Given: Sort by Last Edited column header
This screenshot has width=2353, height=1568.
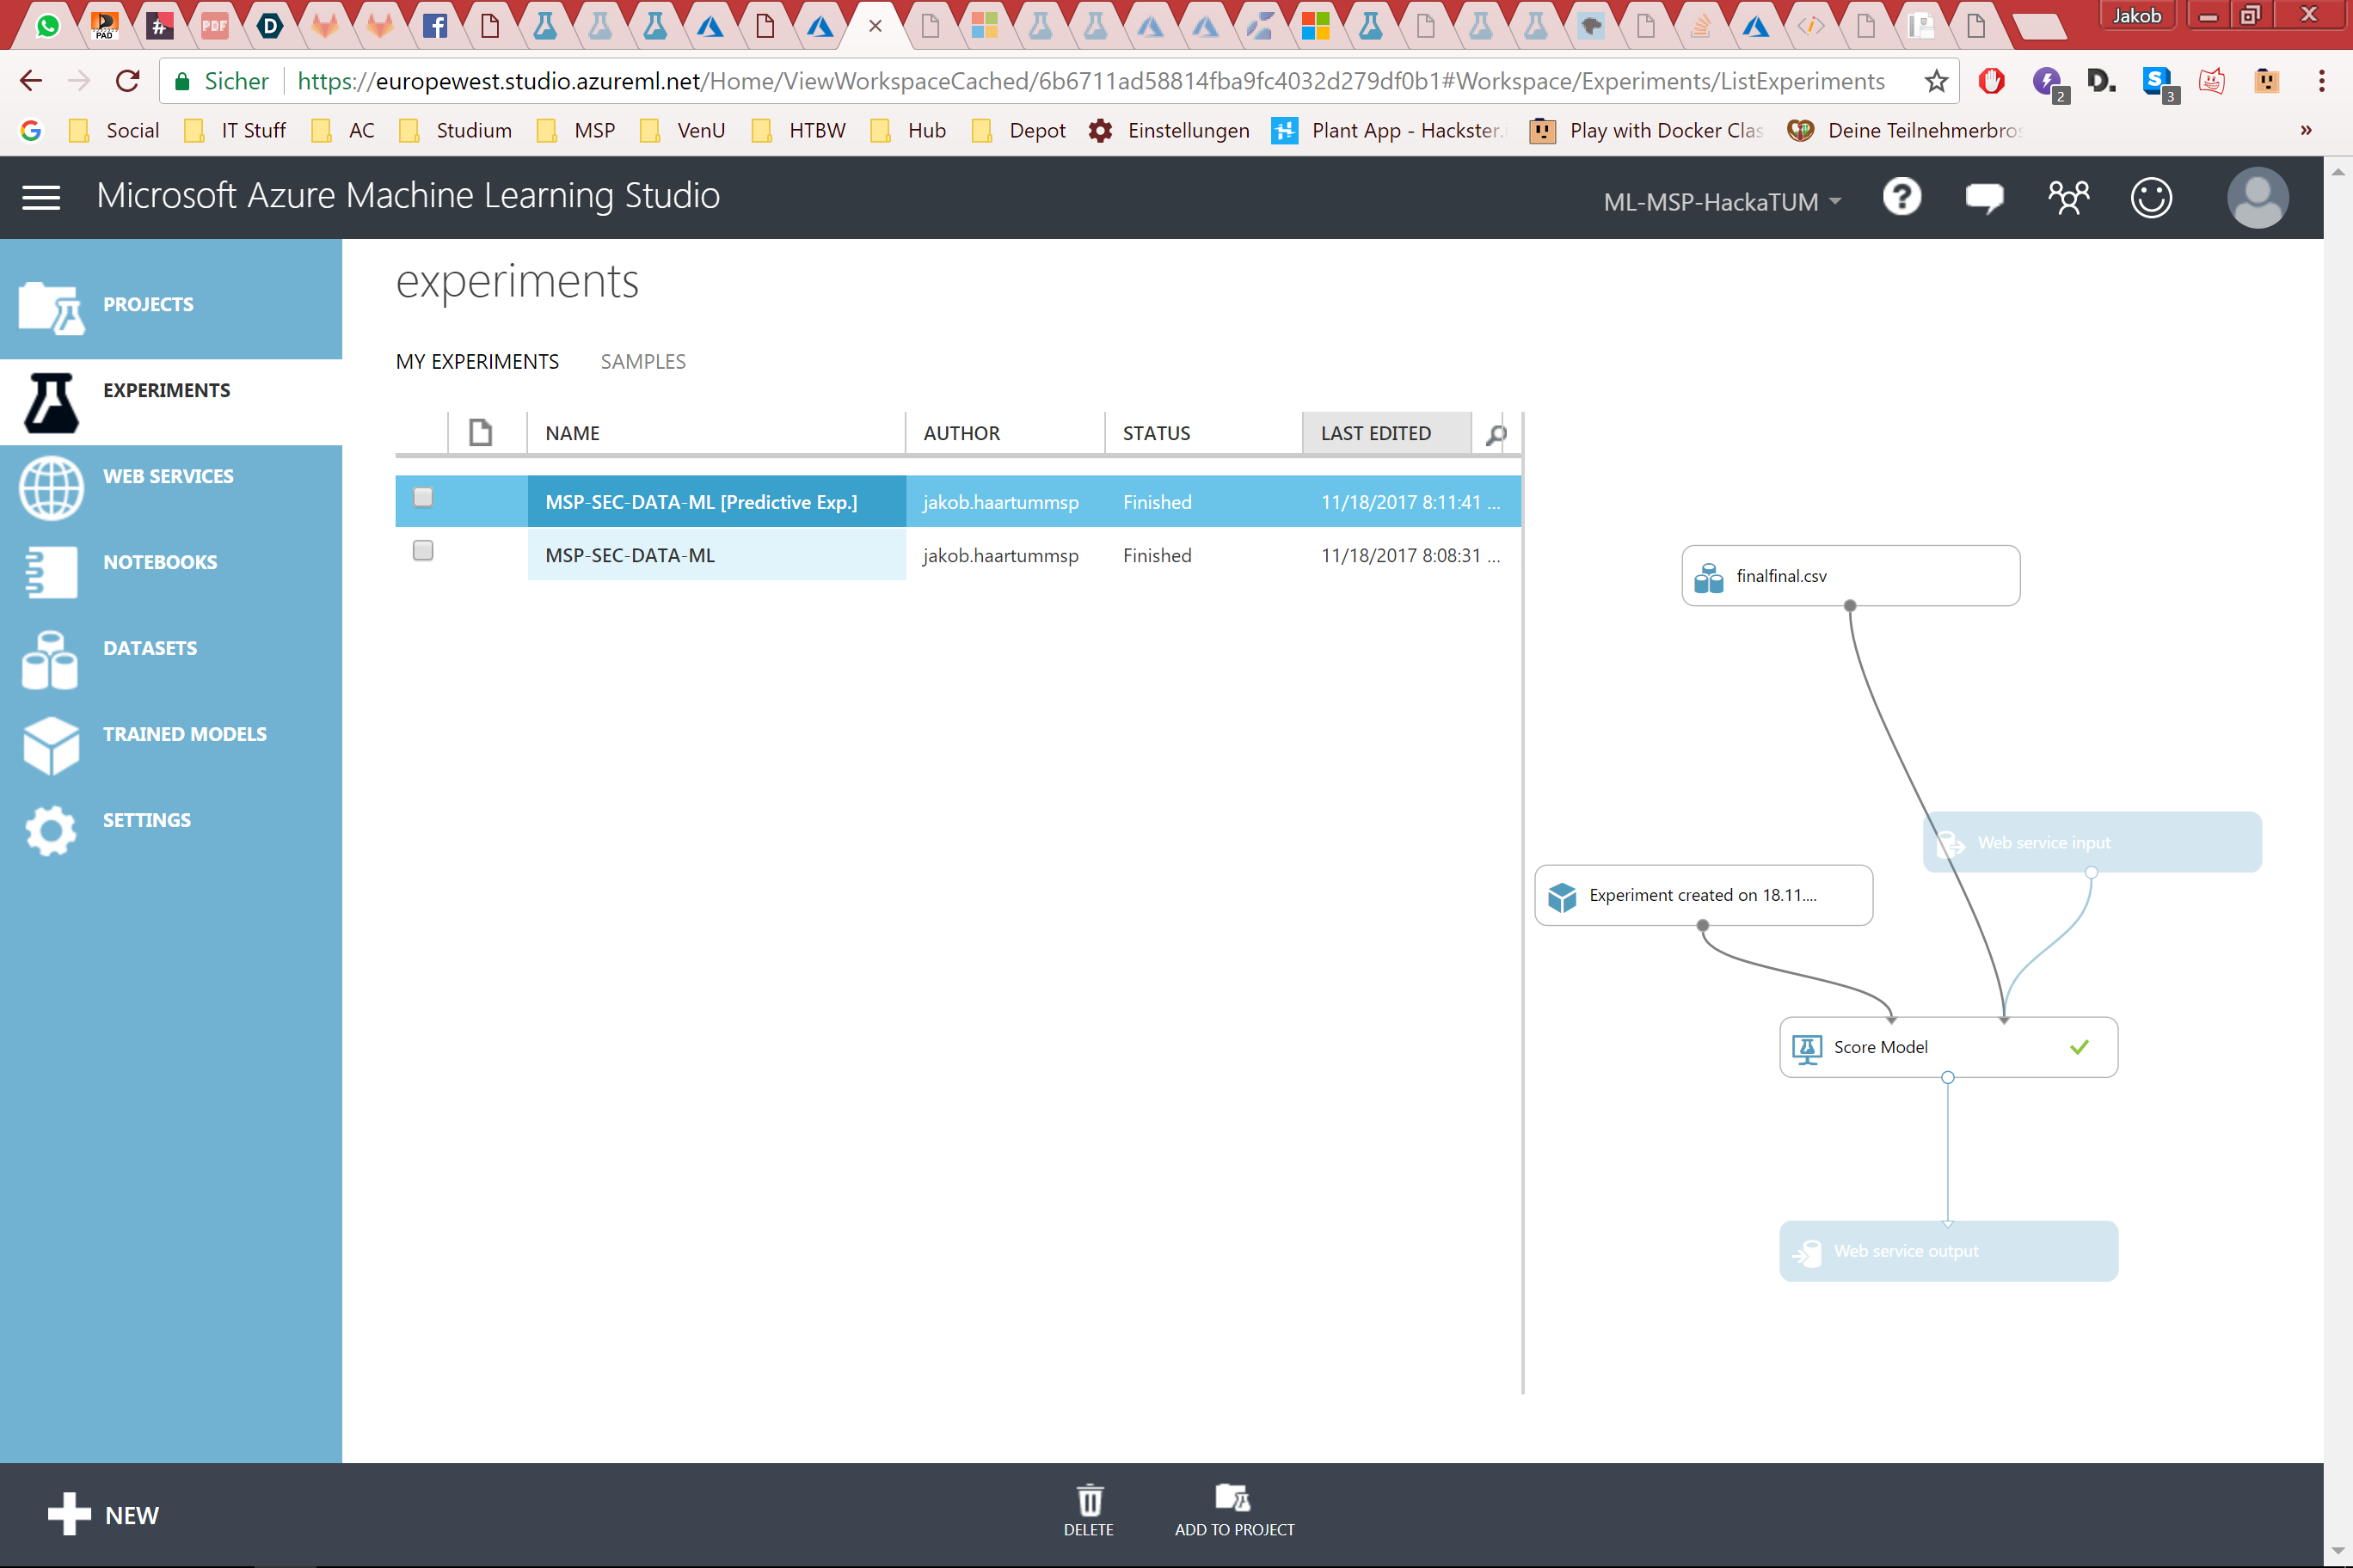Looking at the screenshot, I should [1375, 433].
